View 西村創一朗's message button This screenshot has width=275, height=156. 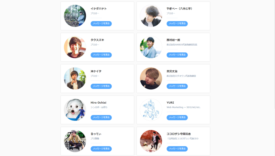click(177, 55)
